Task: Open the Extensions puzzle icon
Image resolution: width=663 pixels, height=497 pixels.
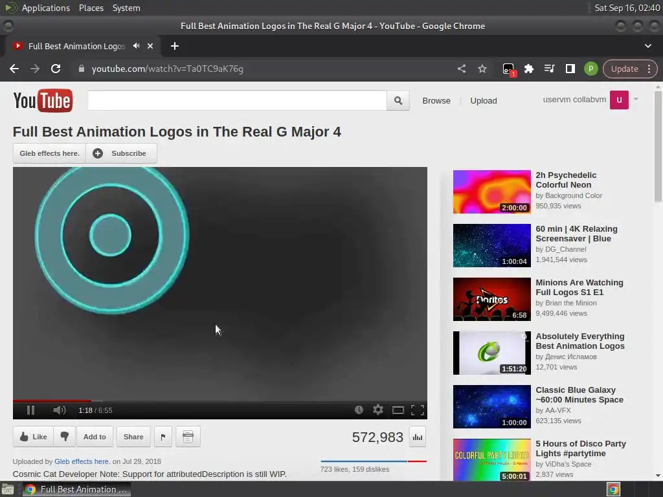Action: pyautogui.click(x=529, y=69)
